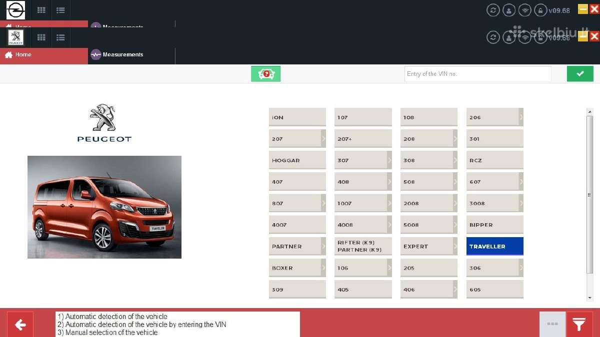Click the Entry of the VIN no. field
This screenshot has width=600, height=337.
477,74
